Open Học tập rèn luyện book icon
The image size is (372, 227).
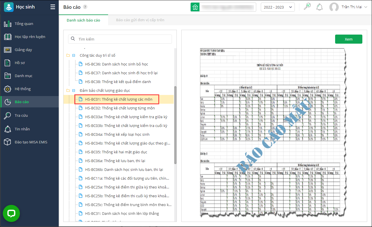tap(8, 37)
